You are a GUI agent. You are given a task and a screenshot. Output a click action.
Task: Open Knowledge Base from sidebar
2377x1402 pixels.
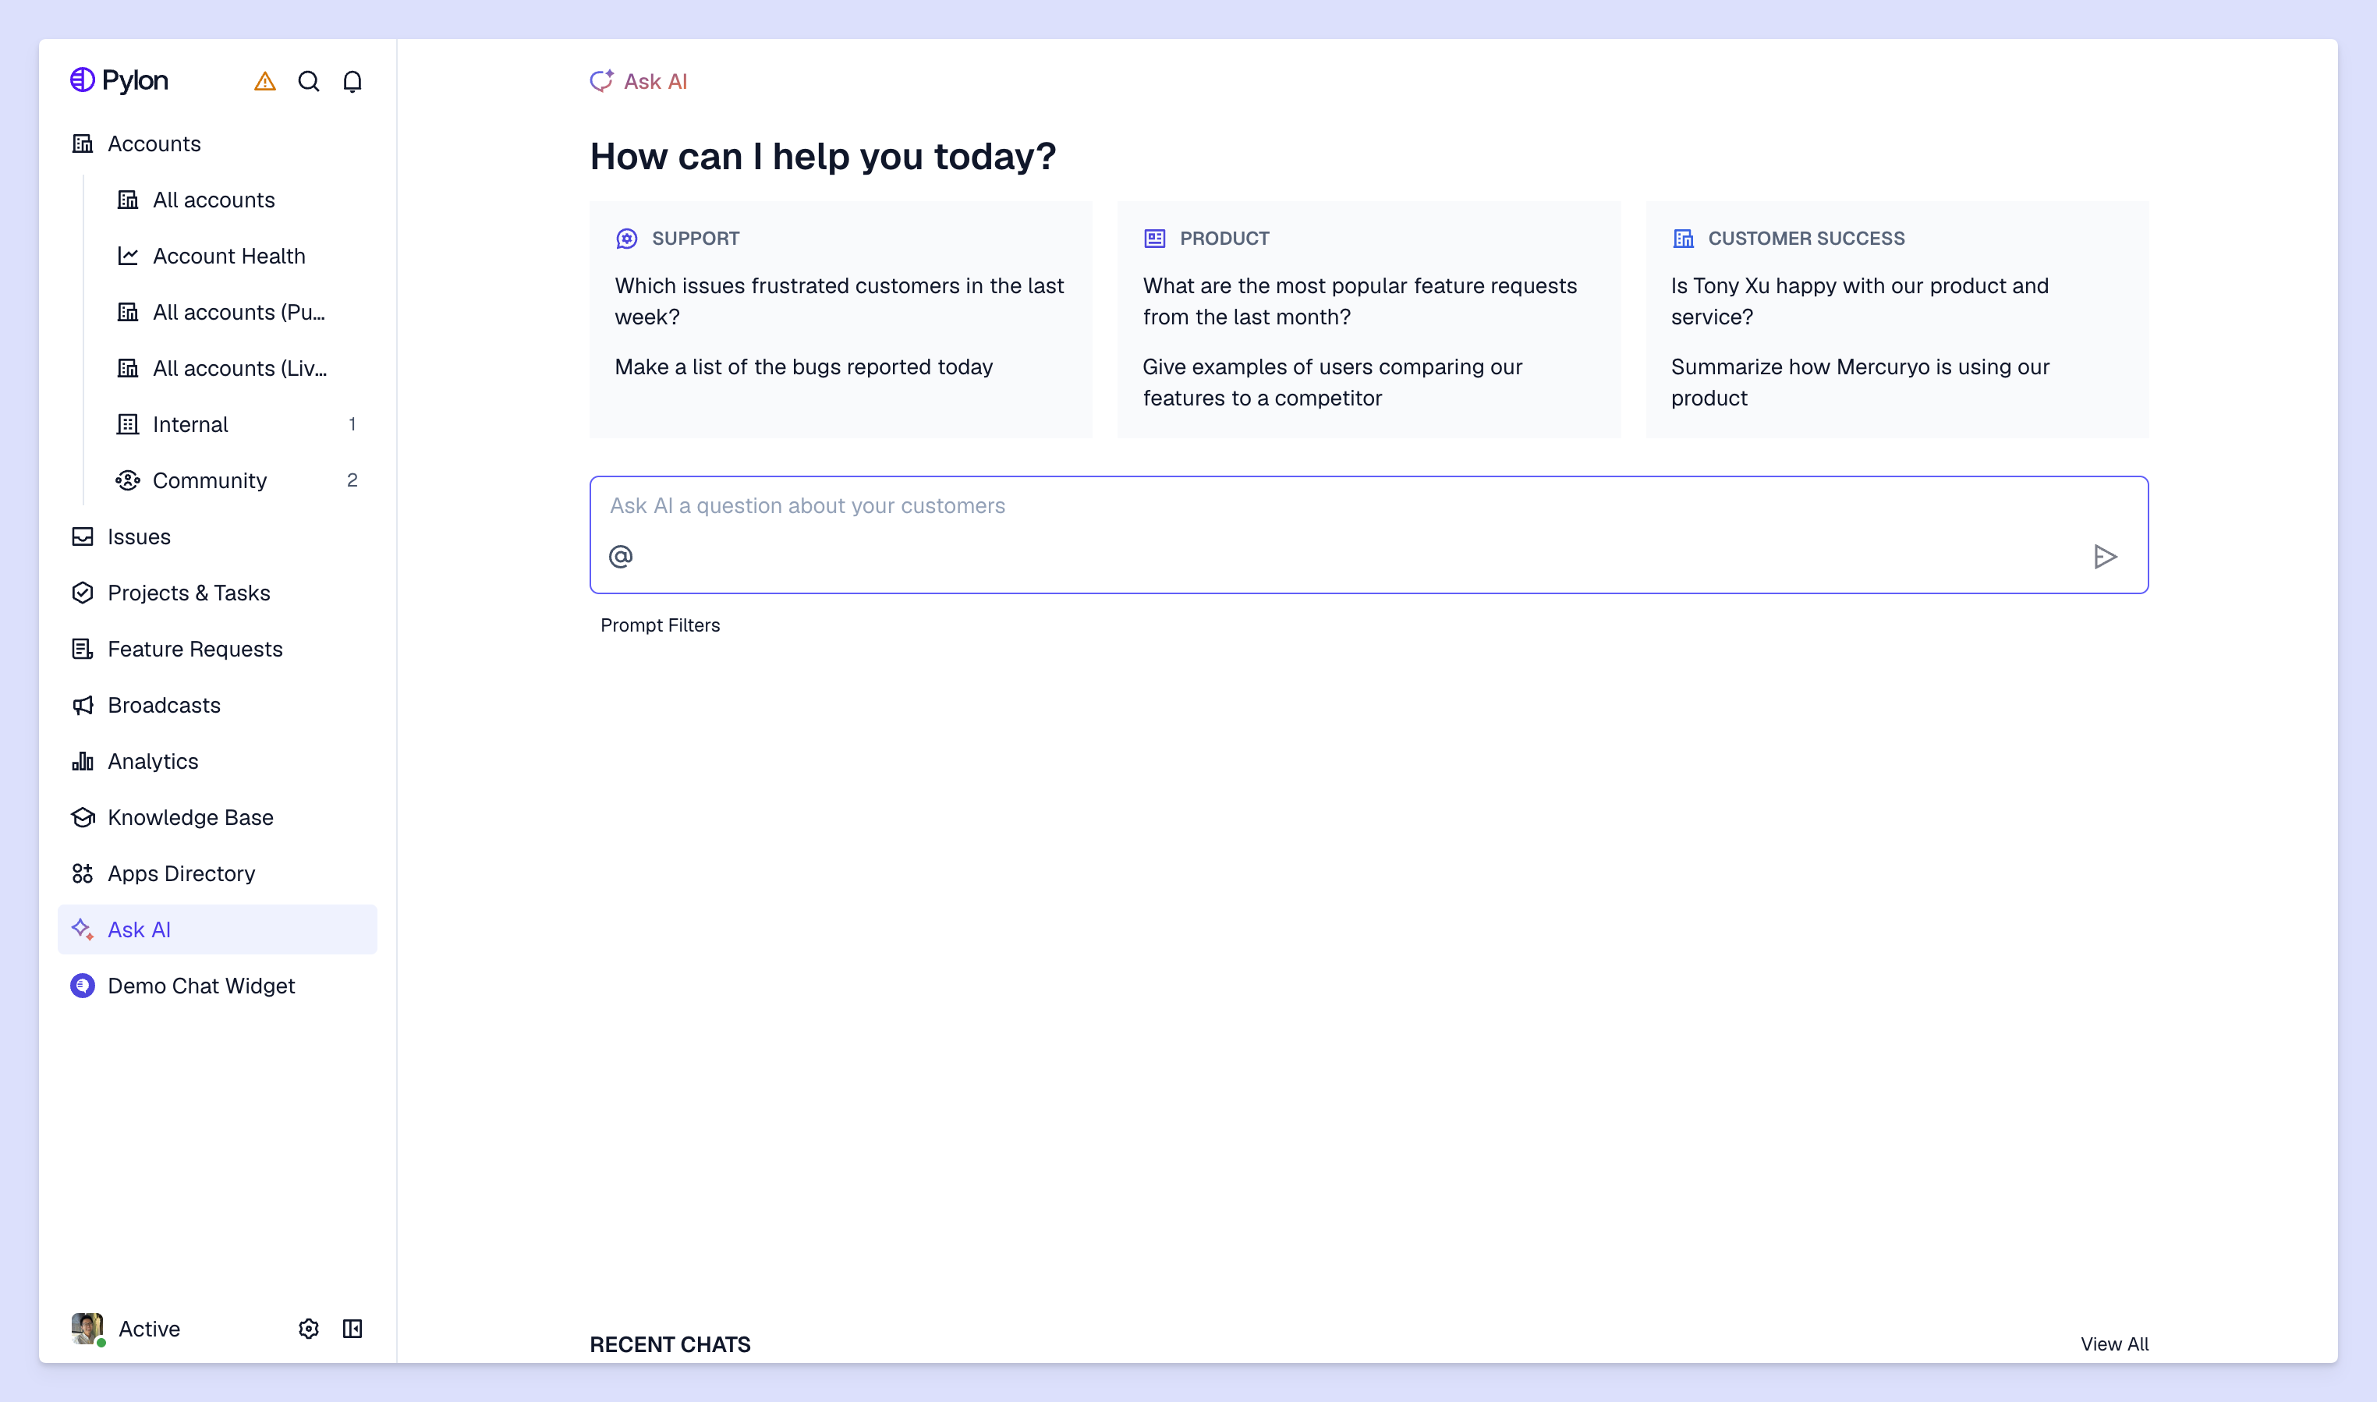(x=190, y=817)
